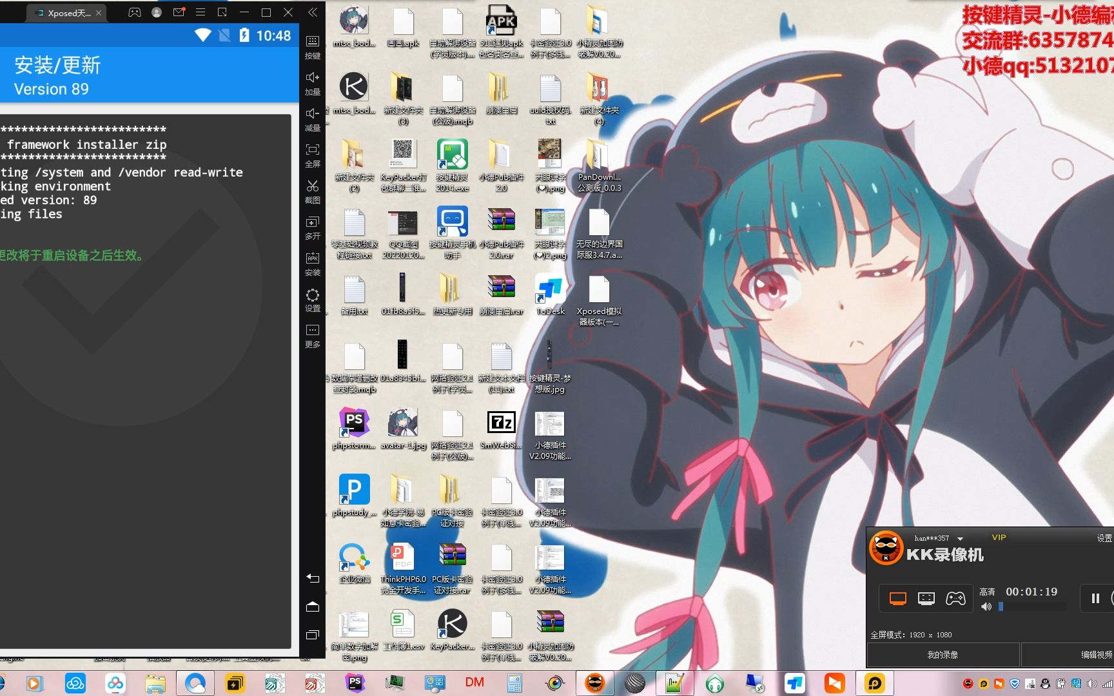
Task: Select the avatar-1.jpg desktop image
Action: 404,429
